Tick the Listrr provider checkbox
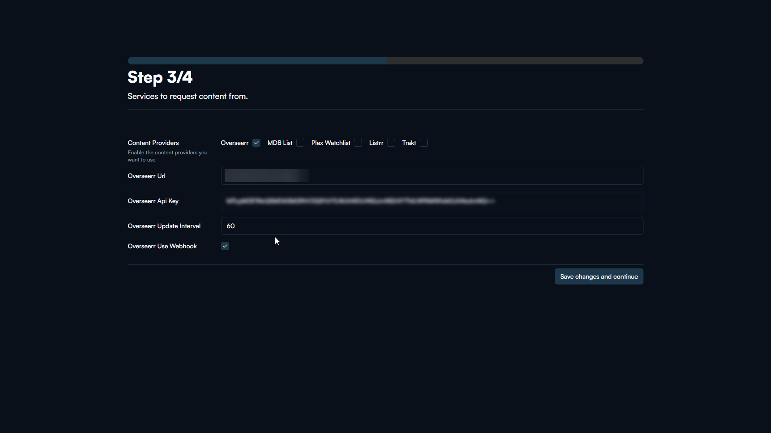Image resolution: width=771 pixels, height=433 pixels. tap(391, 143)
